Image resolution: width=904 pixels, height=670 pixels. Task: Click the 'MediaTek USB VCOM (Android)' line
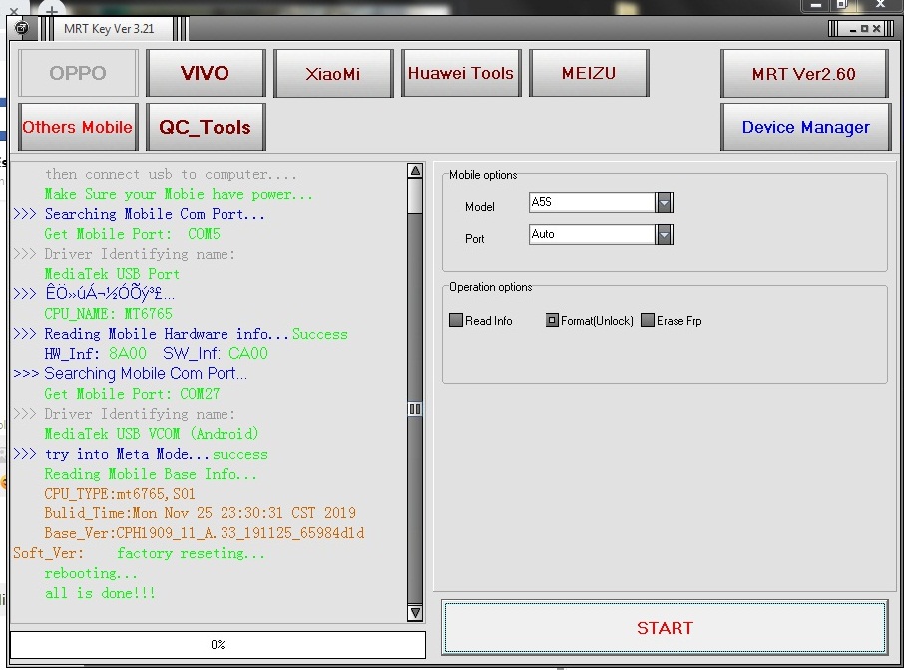[152, 434]
